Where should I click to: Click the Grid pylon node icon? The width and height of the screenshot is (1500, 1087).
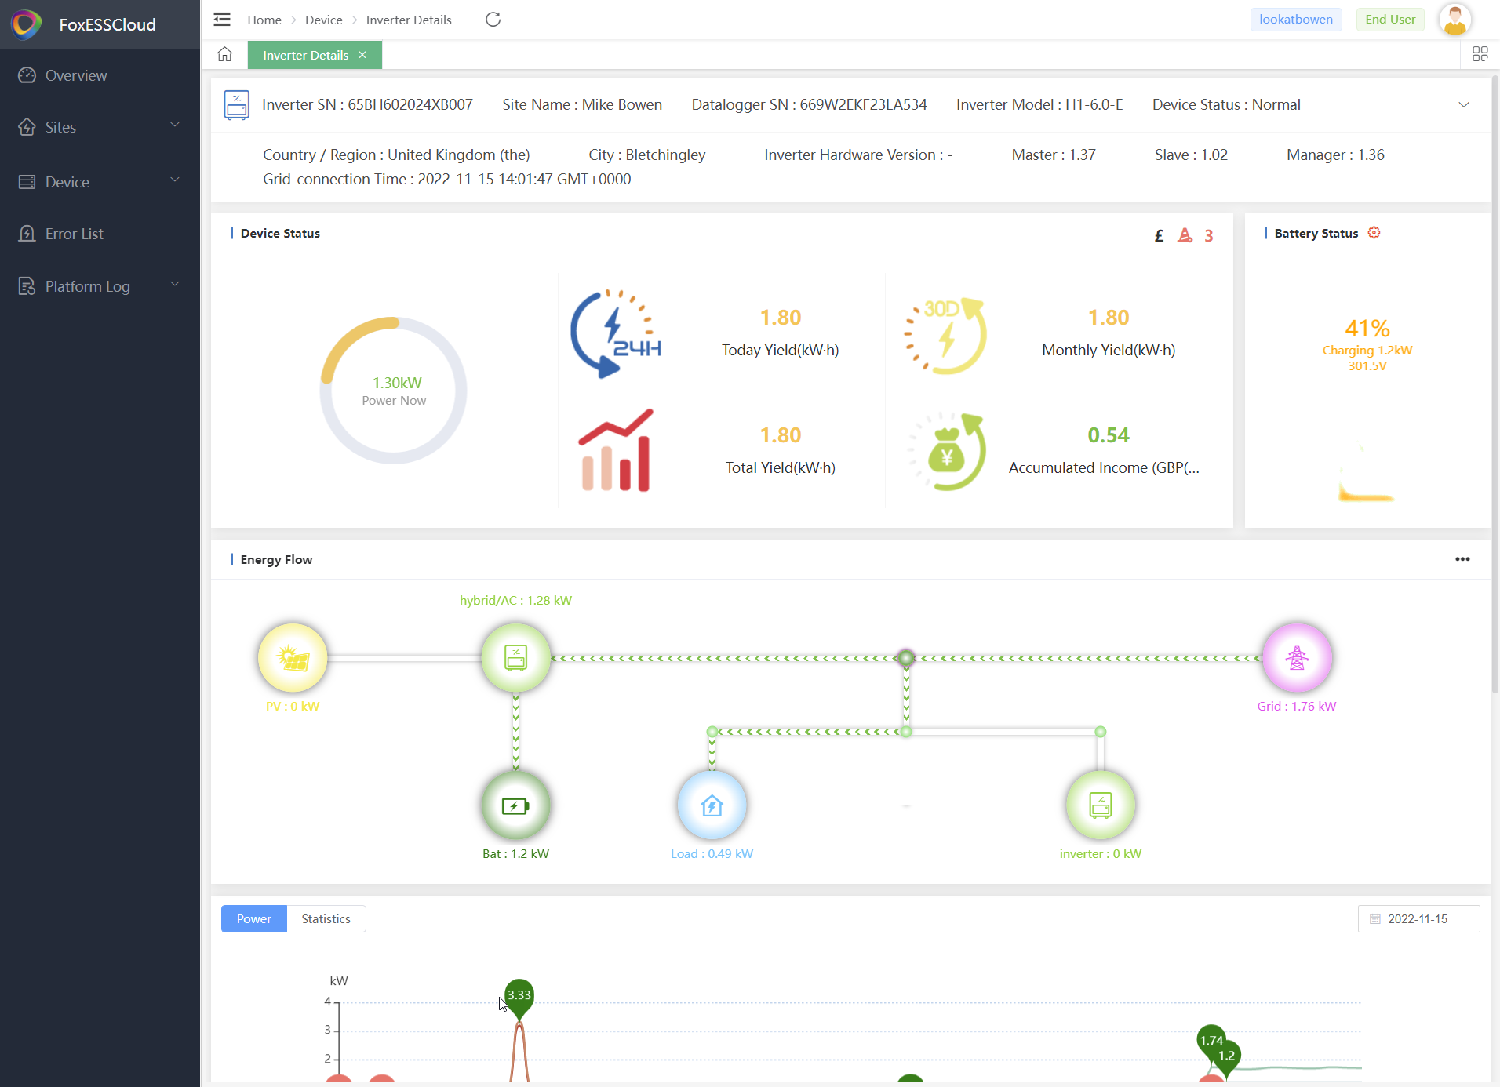[1296, 657]
